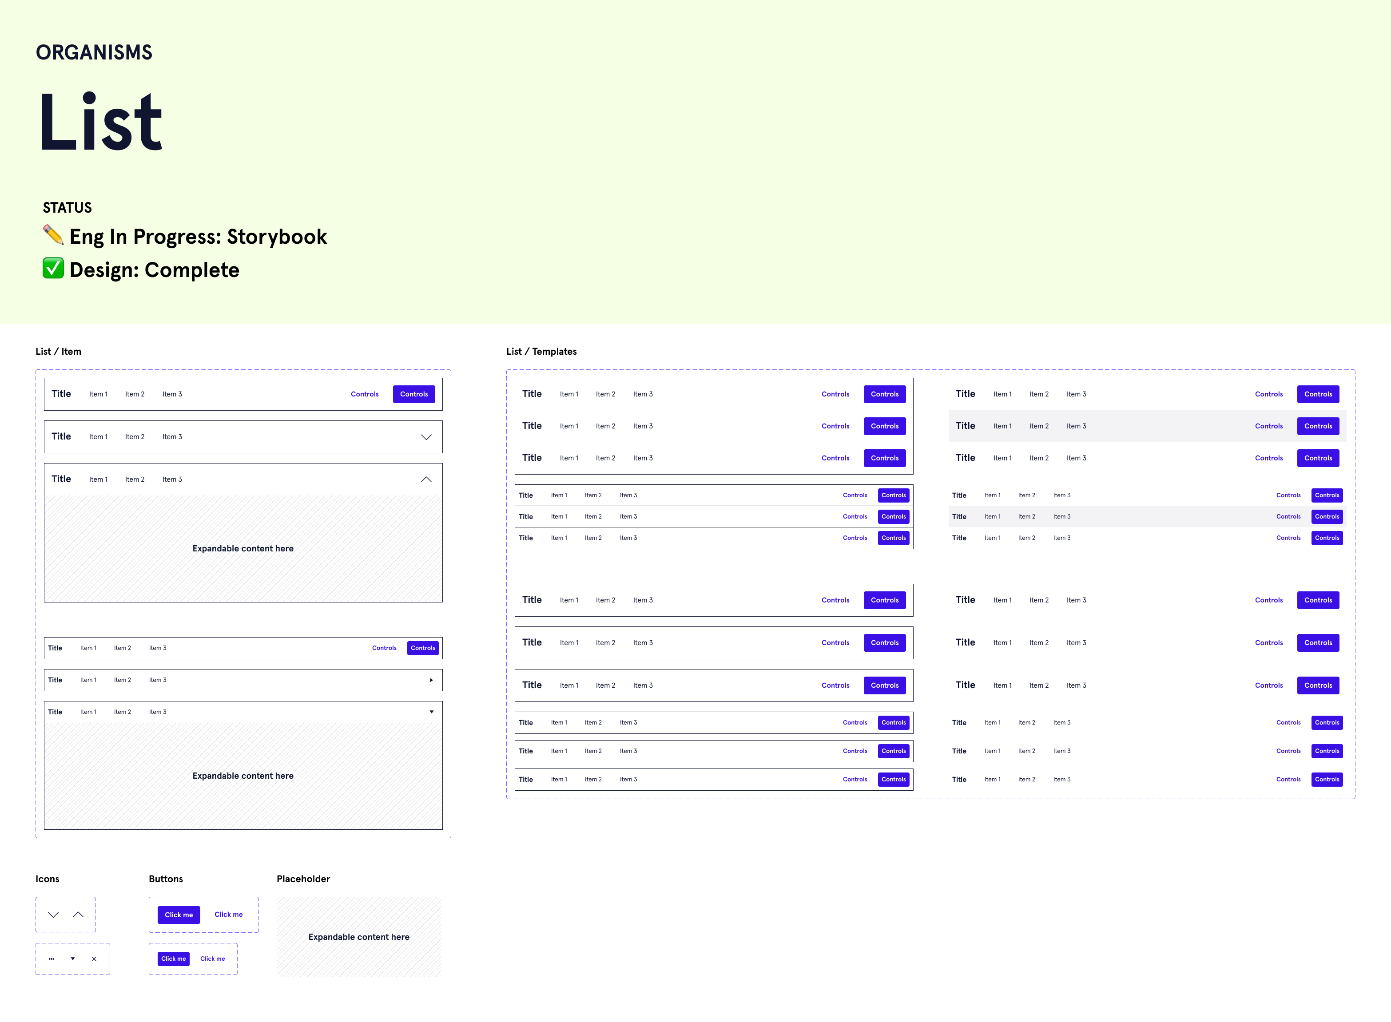Click the large chevron-up icon in Icons section
The image size is (1391, 1022).
pyautogui.click(x=78, y=915)
